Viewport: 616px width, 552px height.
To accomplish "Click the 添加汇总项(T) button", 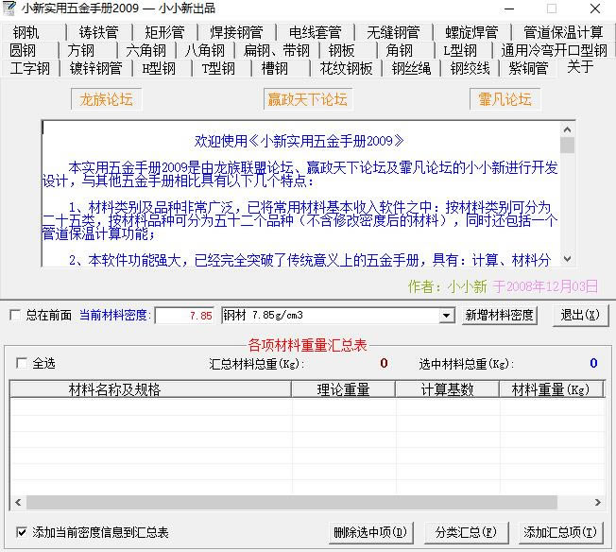I will pyautogui.click(x=560, y=533).
